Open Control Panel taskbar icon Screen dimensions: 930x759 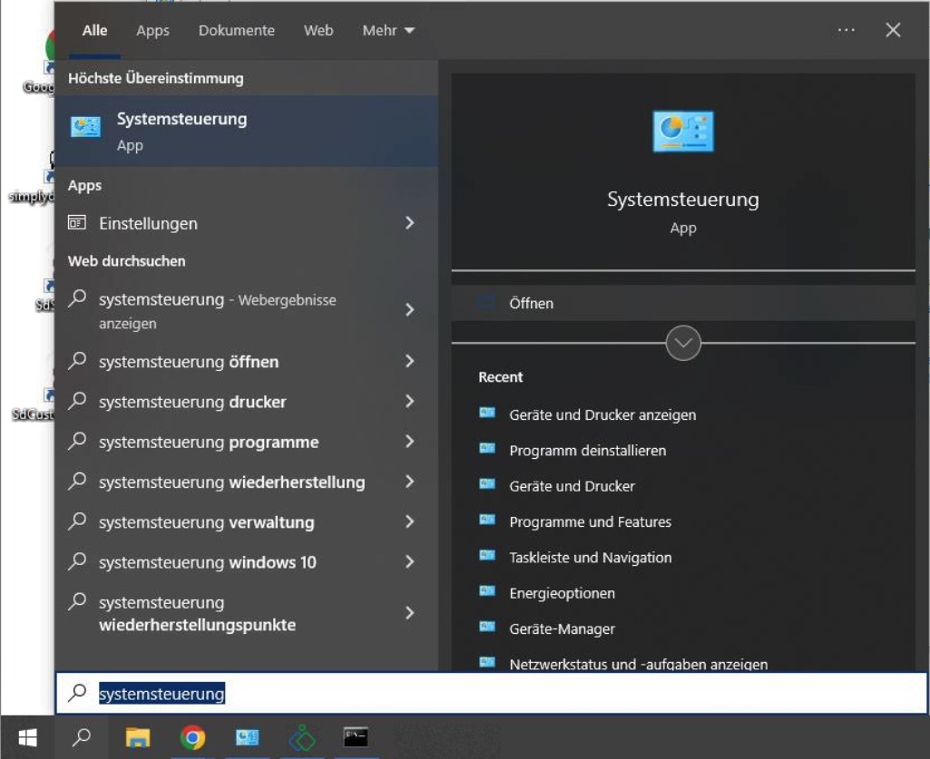tap(247, 737)
